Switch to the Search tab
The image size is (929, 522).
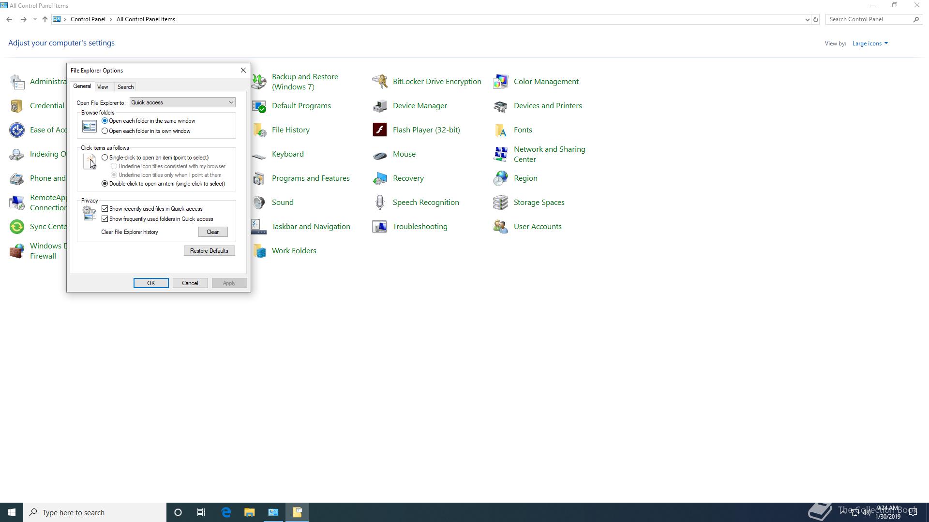click(x=125, y=87)
